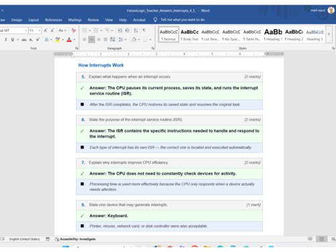Justify the paragraph text
Image resolution: width=336 pixels, height=252 pixels.
coord(106,40)
